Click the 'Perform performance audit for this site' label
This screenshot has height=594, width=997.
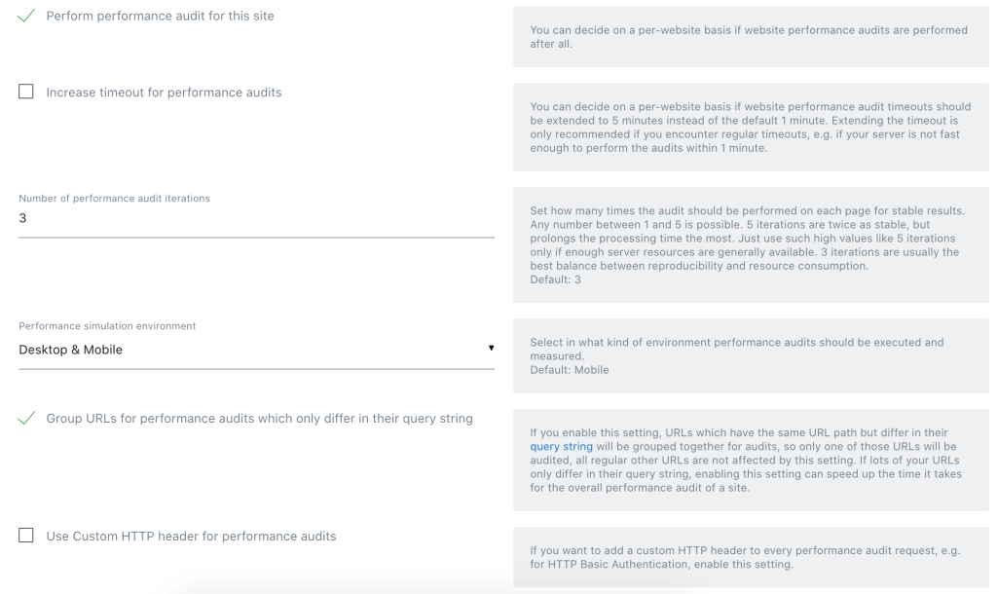click(161, 16)
